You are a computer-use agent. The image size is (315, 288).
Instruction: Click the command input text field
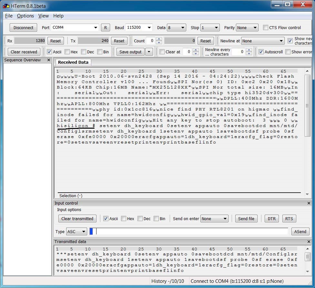pos(190,231)
